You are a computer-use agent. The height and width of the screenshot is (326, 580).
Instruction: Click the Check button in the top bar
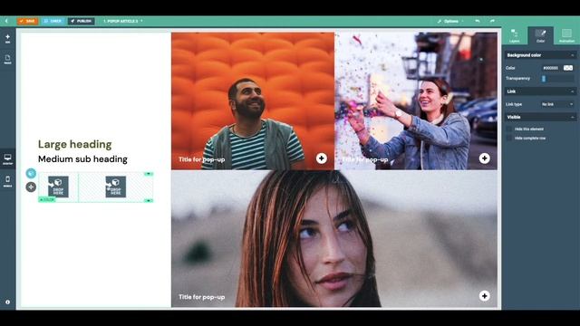(x=53, y=21)
